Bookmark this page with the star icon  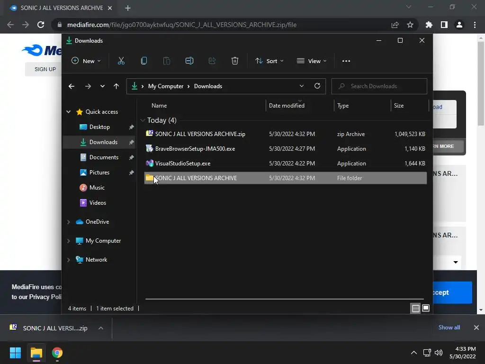pos(410,25)
